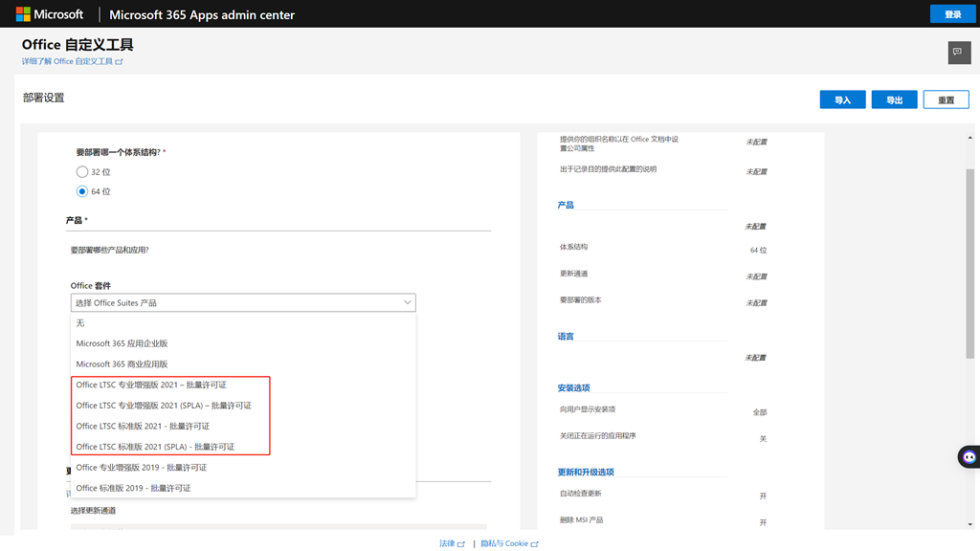Click the 出于记录目的提供此配置的说明 row

click(x=663, y=170)
